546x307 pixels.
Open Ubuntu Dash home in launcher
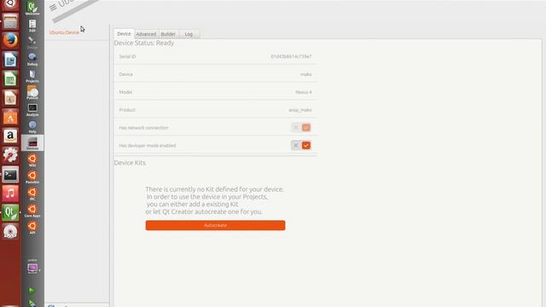[10, 4]
